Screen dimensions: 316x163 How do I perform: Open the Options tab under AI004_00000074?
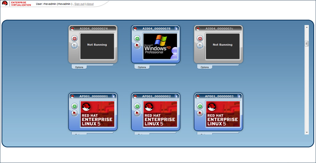pos(79,67)
